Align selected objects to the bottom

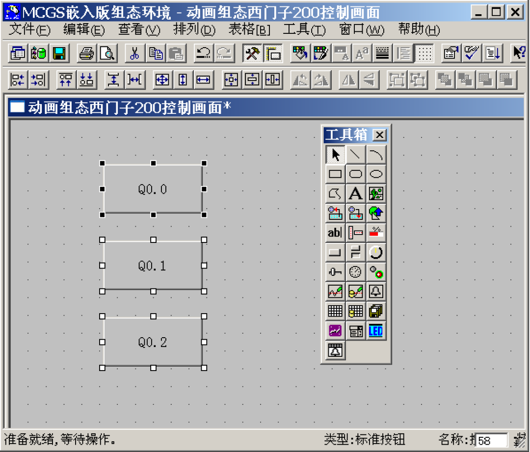point(86,80)
